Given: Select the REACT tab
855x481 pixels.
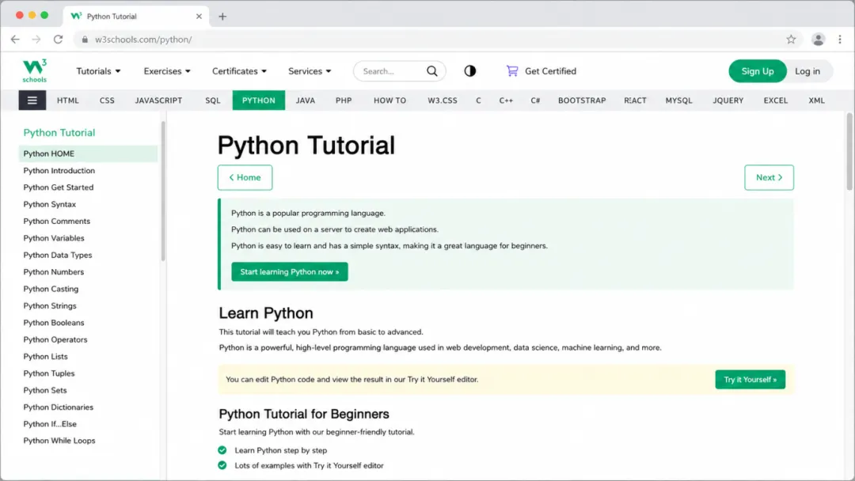Looking at the screenshot, I should (635, 100).
